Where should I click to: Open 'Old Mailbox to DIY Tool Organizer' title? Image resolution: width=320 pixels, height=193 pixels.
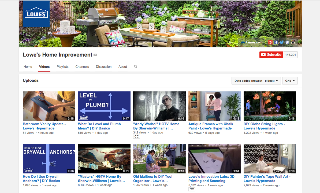tap(153, 179)
